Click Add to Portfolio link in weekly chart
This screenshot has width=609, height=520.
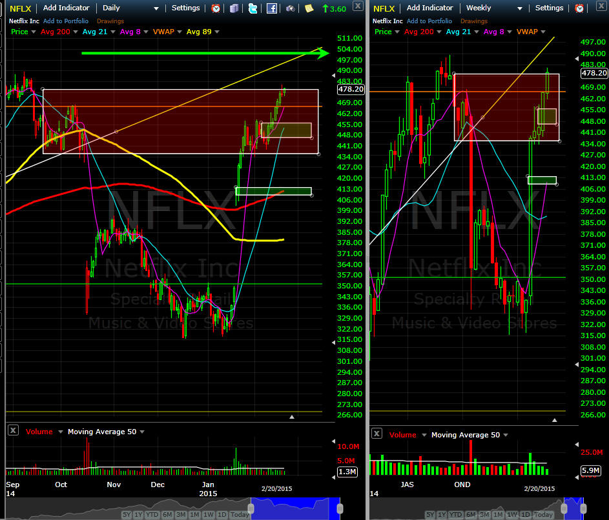[x=429, y=21]
